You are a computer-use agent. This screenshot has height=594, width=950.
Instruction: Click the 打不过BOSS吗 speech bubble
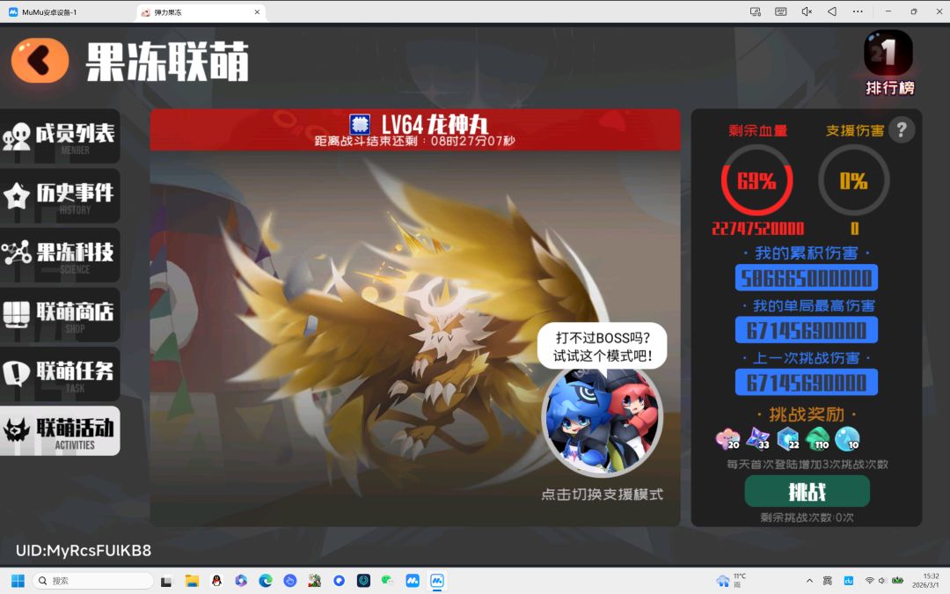[x=603, y=347]
